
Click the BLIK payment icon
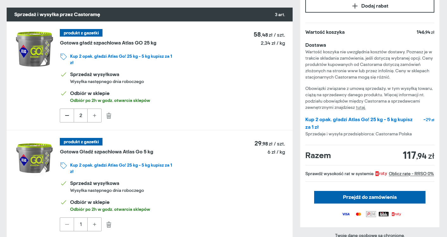384,214
